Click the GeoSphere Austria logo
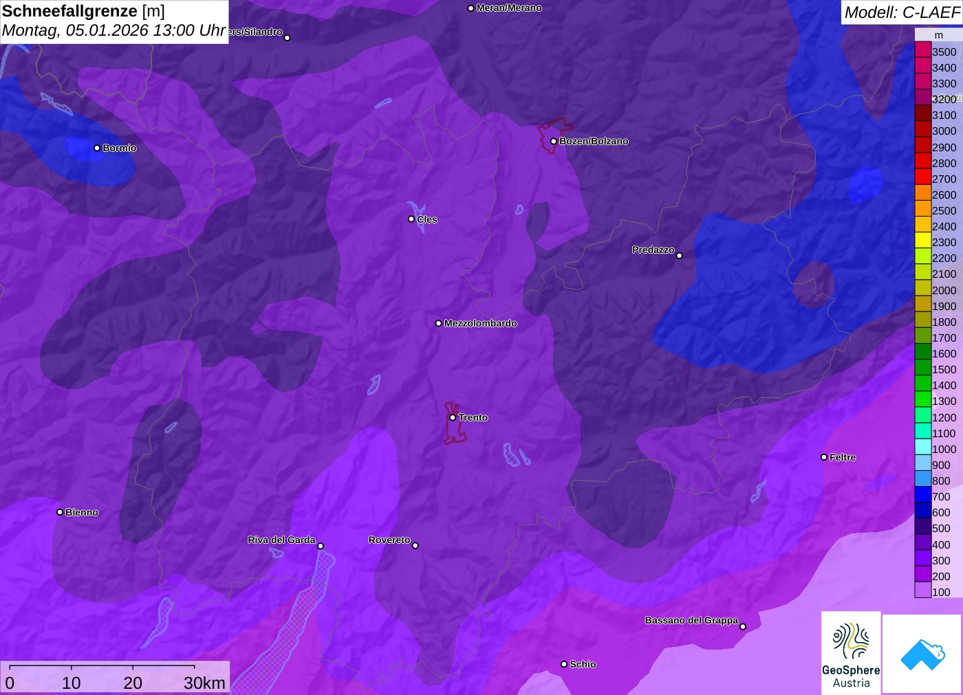 pos(851,652)
